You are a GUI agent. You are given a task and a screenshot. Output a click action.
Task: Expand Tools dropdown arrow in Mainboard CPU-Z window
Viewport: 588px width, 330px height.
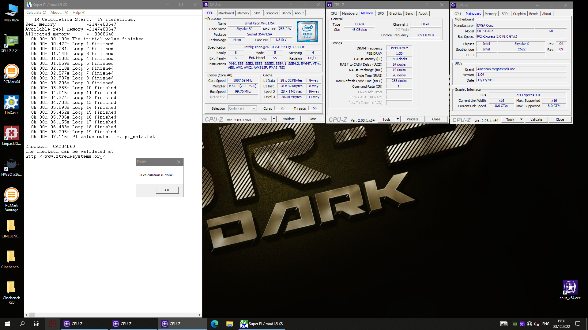(521, 119)
